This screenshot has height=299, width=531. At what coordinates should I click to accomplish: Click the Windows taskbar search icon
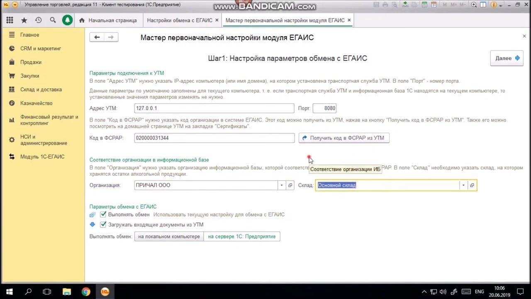point(28,292)
